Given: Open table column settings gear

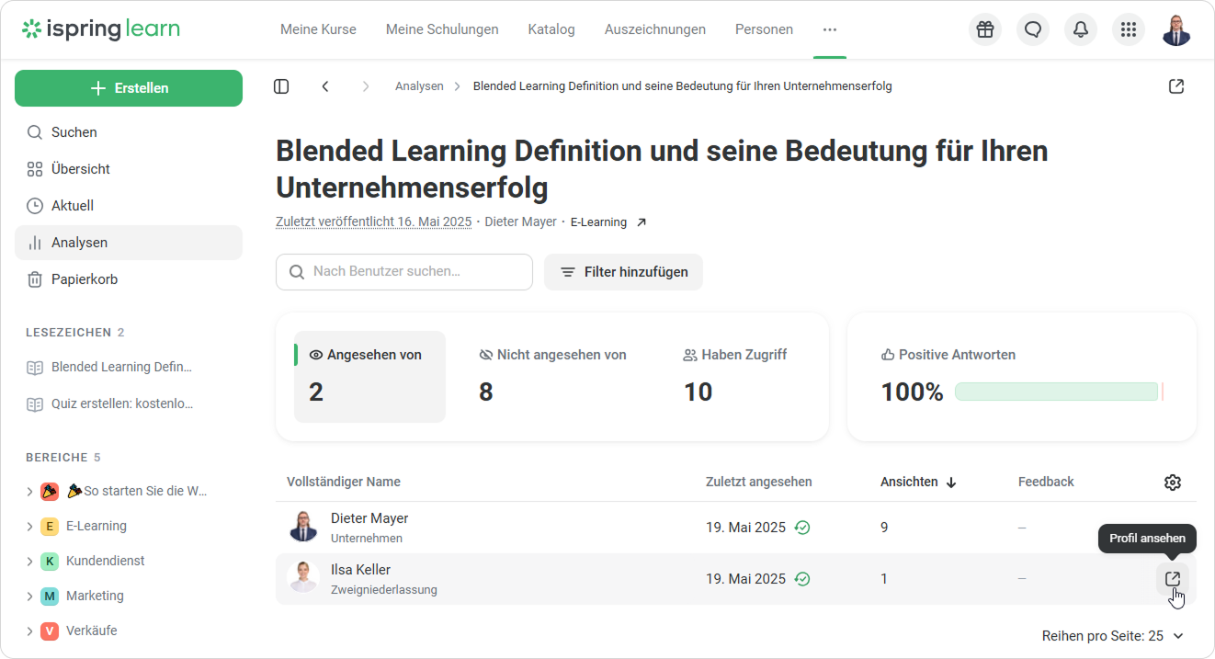Looking at the screenshot, I should point(1172,483).
